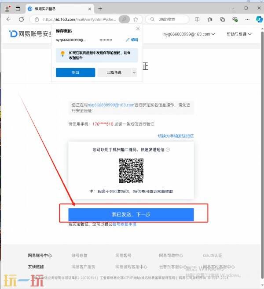Screen dimensions: 264x289
Task: Close the 绑定实名信息 tab
Action: 89,9
